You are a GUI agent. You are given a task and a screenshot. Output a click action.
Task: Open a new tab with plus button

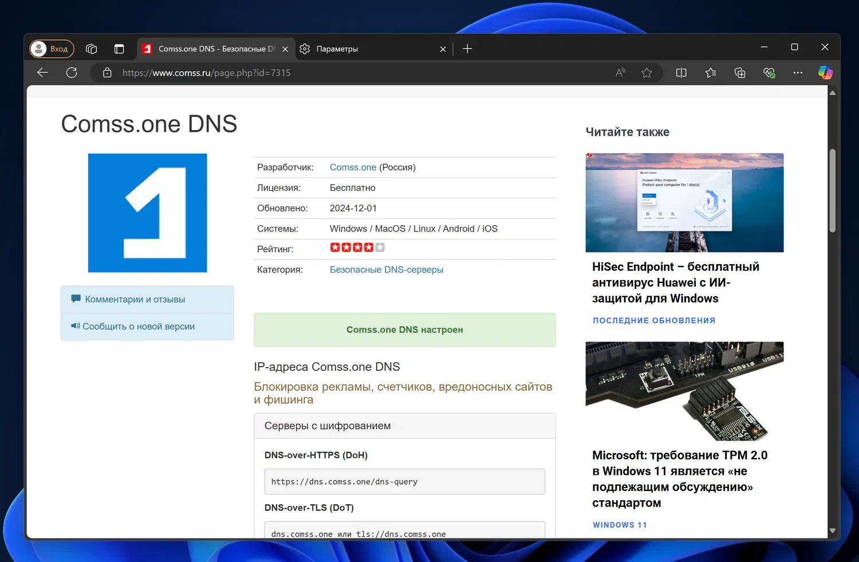tap(467, 49)
